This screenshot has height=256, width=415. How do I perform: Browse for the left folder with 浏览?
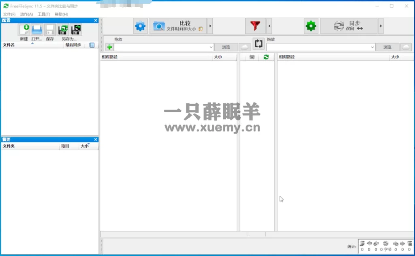[226, 47]
